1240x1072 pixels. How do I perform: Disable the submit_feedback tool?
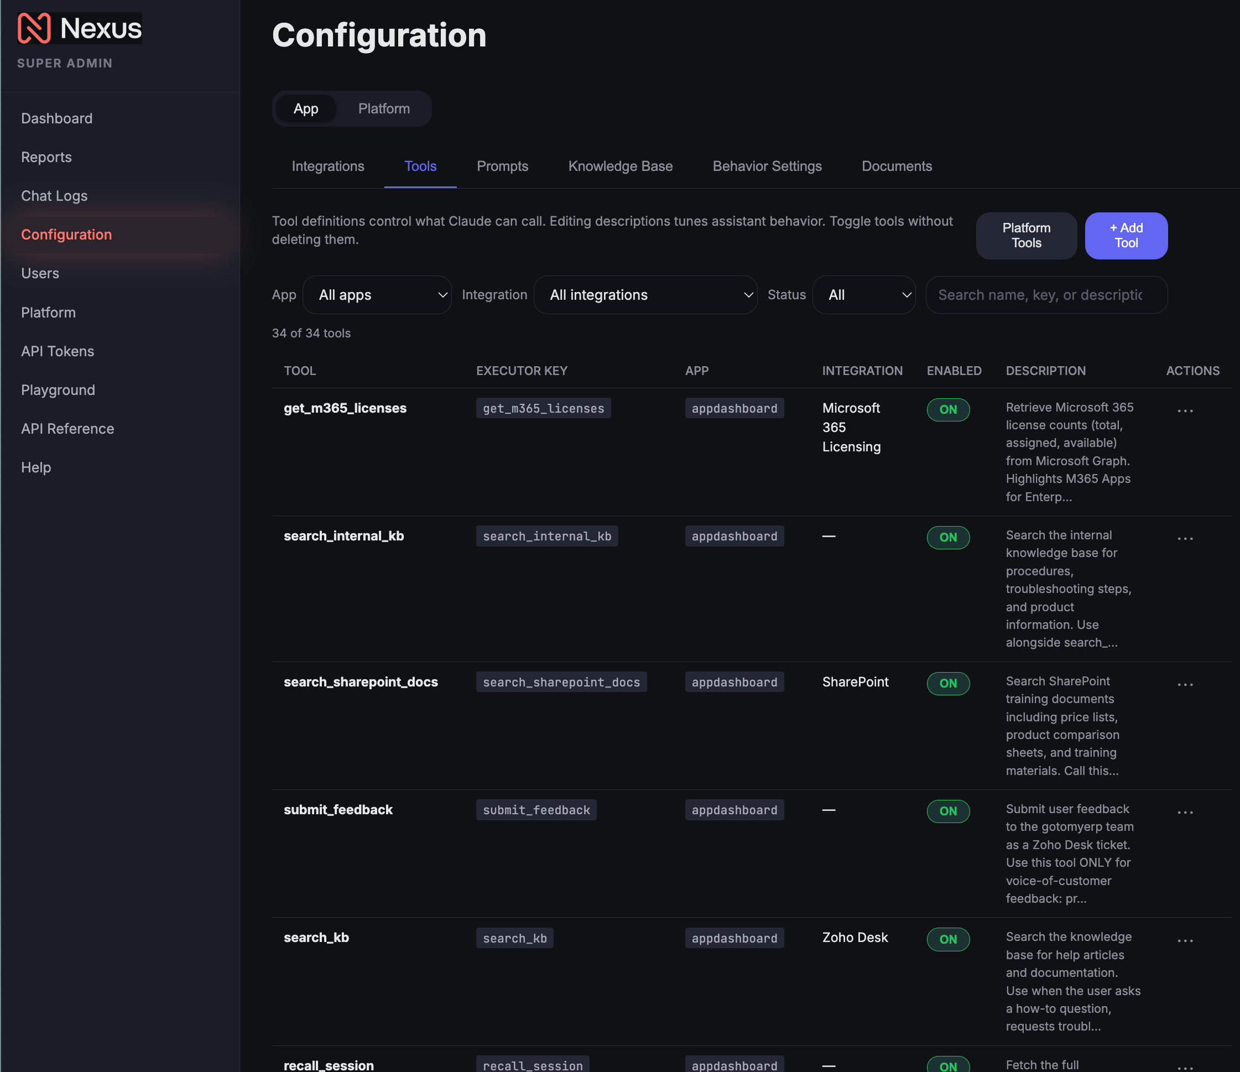(x=948, y=811)
